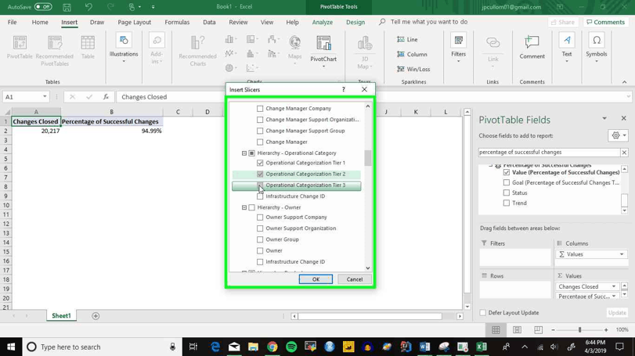Add a Comment from the ribbon
This screenshot has height=356, width=635.
click(x=532, y=47)
